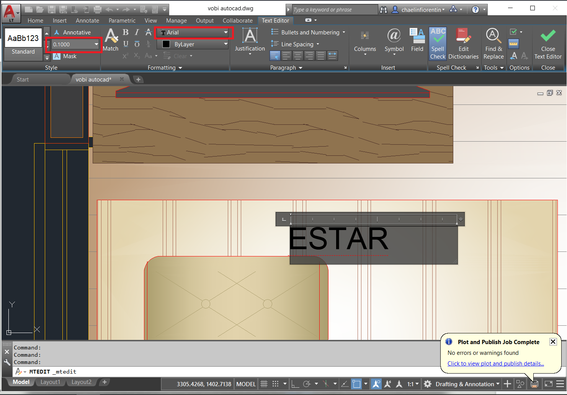Image resolution: width=567 pixels, height=395 pixels.
Task: Click the Bold formatting icon
Action: [126, 33]
